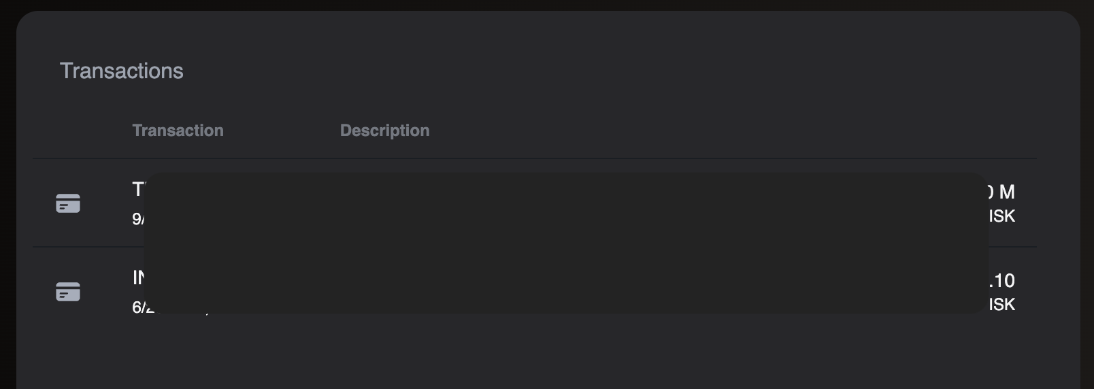Sort by the Transaction column header

pos(178,131)
